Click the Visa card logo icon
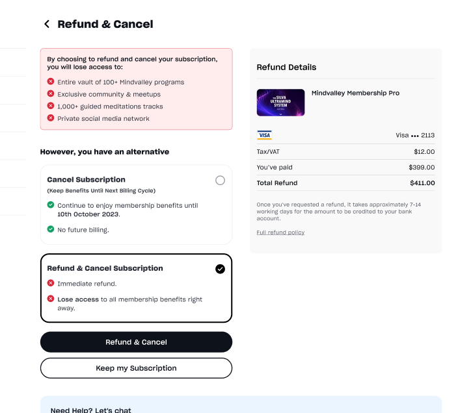The image size is (471, 413). click(x=264, y=135)
